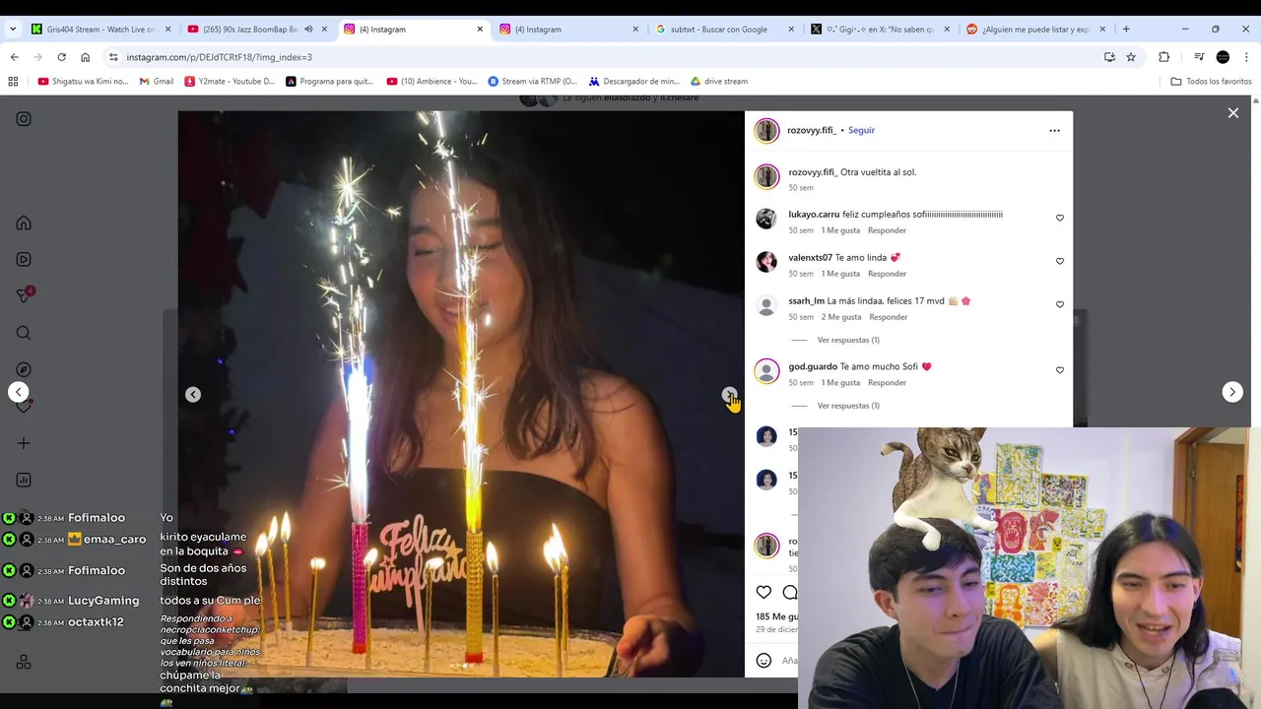The height and width of the screenshot is (709, 1261).
Task: Open Reels from the sidebar icon
Action: coord(24,259)
